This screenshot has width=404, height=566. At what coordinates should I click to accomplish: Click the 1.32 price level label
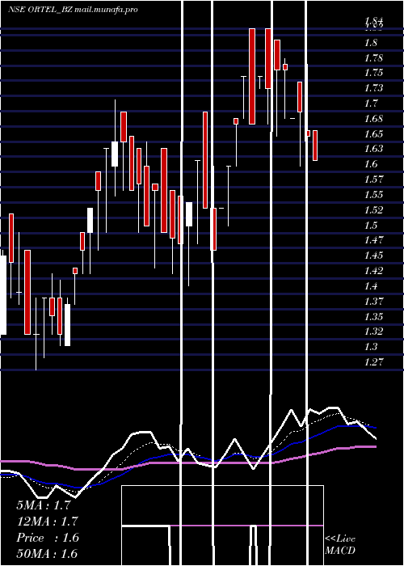(x=373, y=332)
